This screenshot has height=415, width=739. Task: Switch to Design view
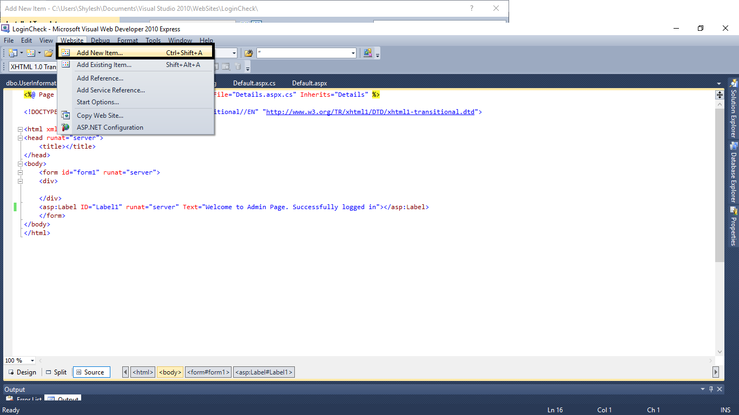(x=22, y=372)
